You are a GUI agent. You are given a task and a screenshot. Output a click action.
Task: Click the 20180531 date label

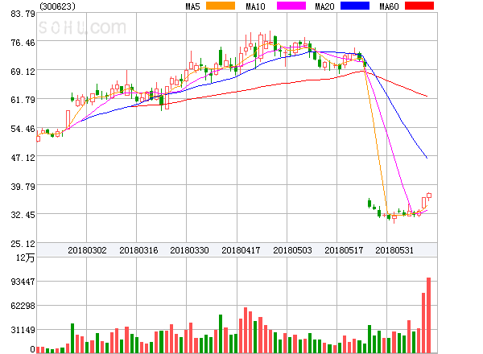pyautogui.click(x=394, y=250)
